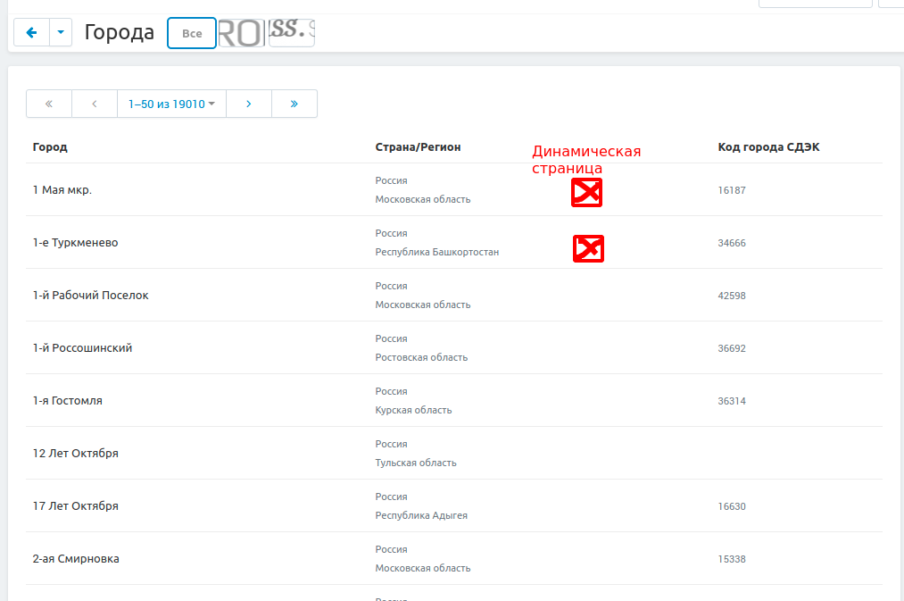Viewport: 904px width, 601px height.
Task: Open city '1 Мая мкр.'
Action: click(x=62, y=190)
